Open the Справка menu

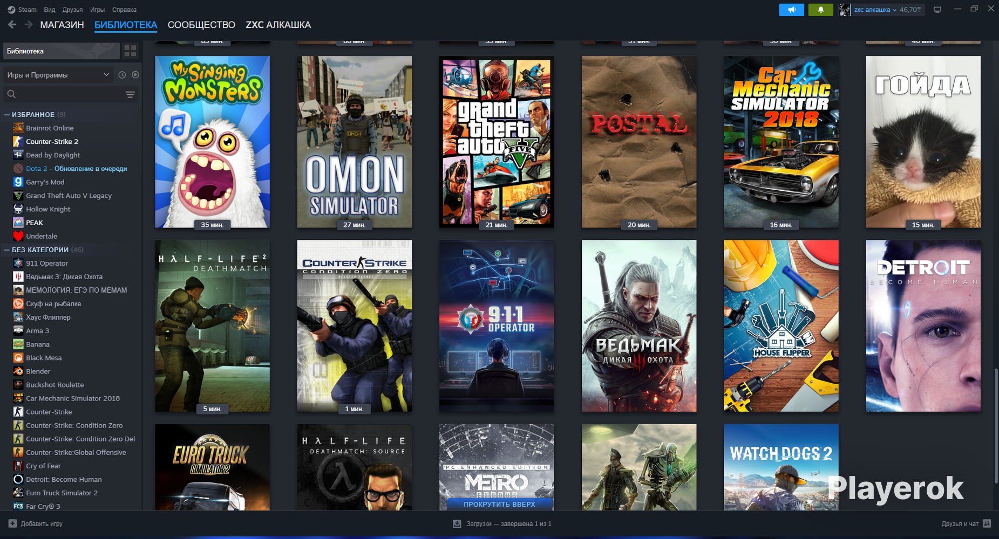point(124,10)
